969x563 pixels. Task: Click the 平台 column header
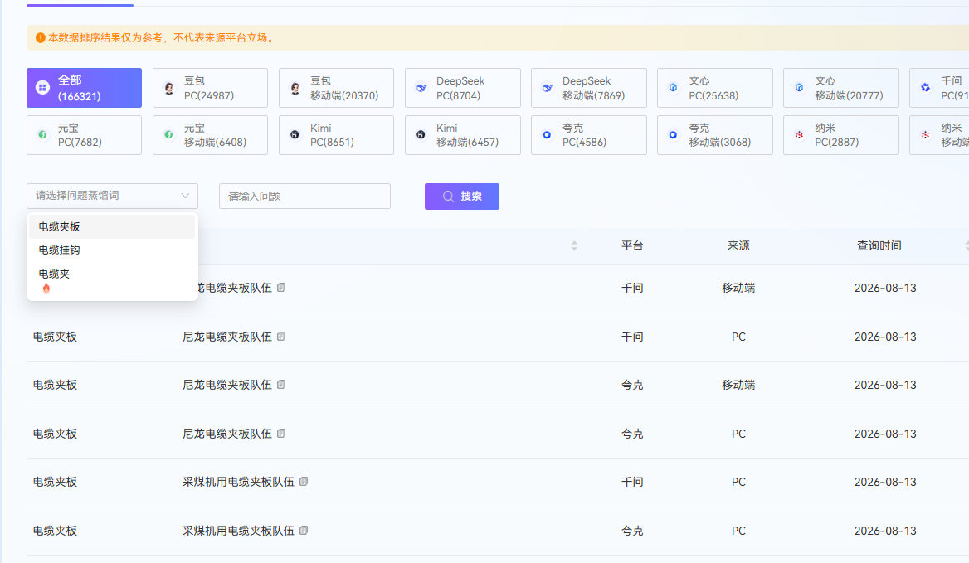click(632, 245)
